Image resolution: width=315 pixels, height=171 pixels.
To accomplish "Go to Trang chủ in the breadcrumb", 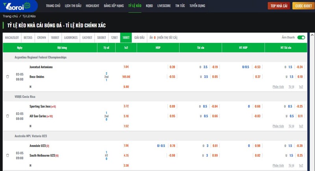I will pos(10,16).
